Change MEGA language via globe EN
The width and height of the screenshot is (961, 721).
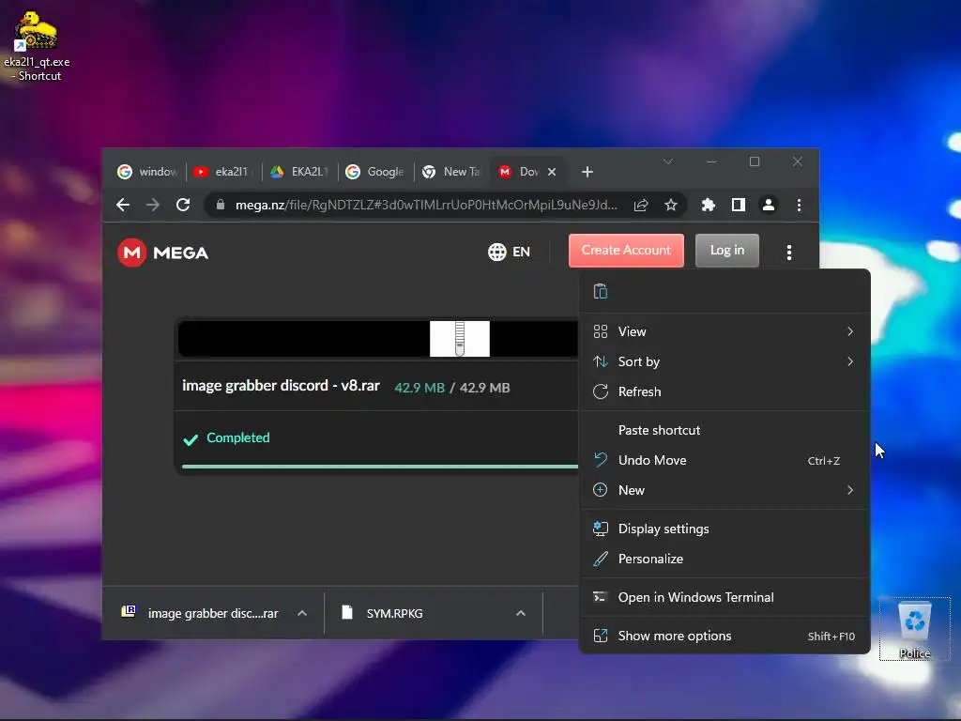509,252
